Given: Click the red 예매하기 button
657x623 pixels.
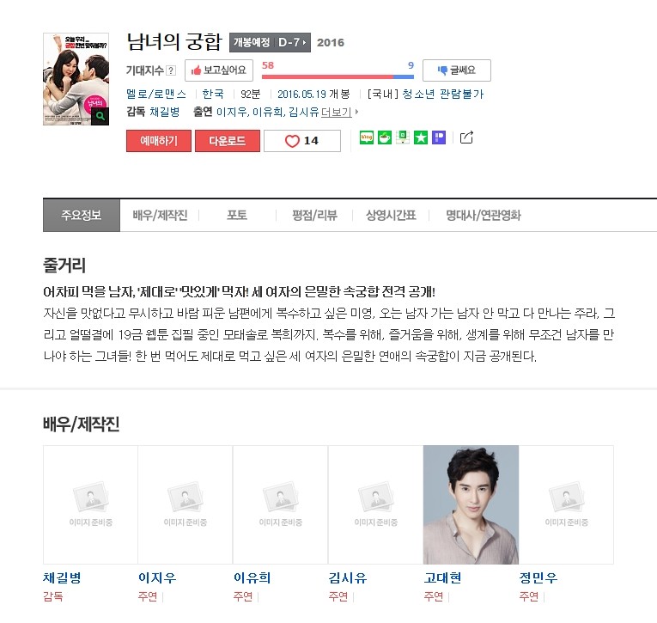Looking at the screenshot, I should (x=159, y=141).
